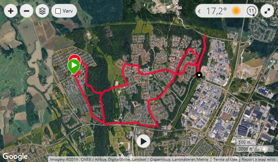Click the 17,2° temperature reading

(x=216, y=11)
